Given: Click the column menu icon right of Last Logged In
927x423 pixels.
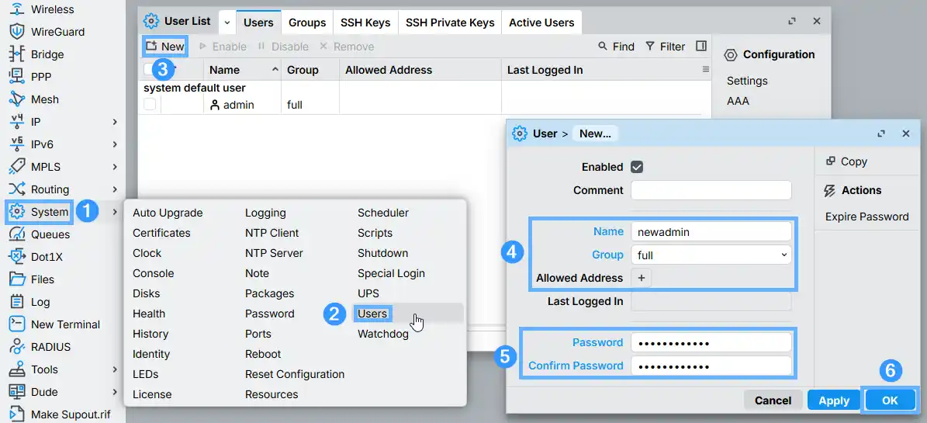Looking at the screenshot, I should pos(705,69).
